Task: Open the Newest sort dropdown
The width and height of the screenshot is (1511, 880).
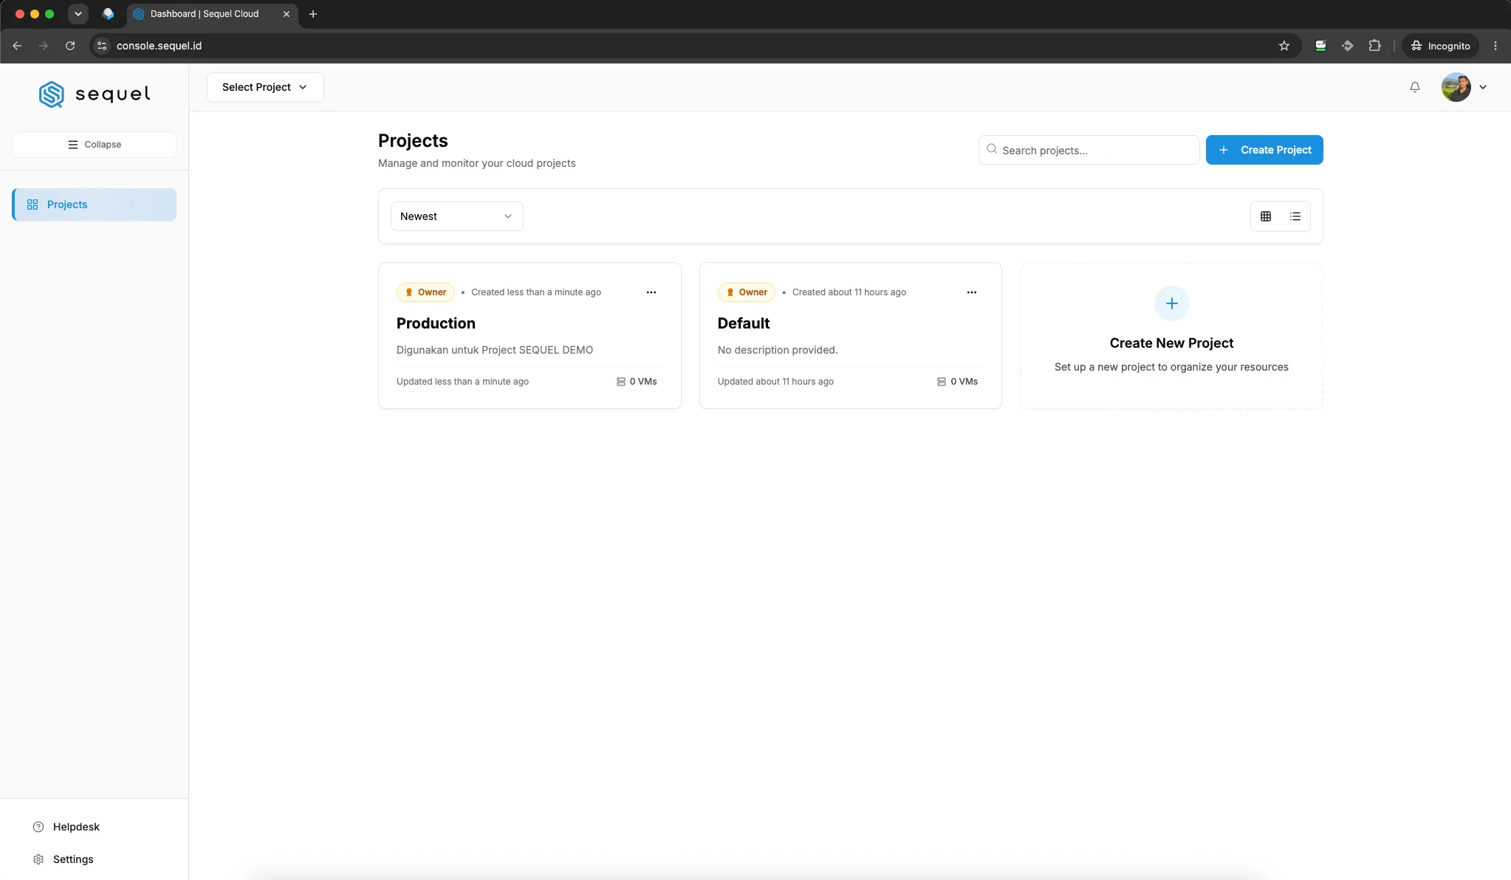Action: (x=456, y=216)
